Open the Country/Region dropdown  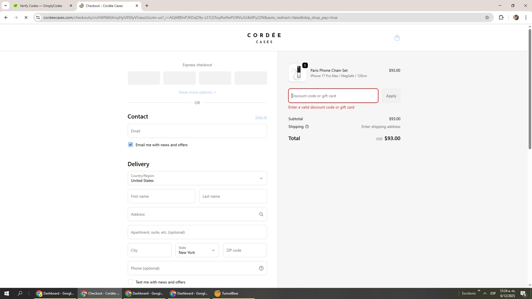point(197,178)
